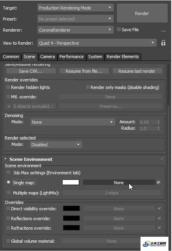Open the Target rendering mode dropdown
172x251 pixels.
(76, 8)
